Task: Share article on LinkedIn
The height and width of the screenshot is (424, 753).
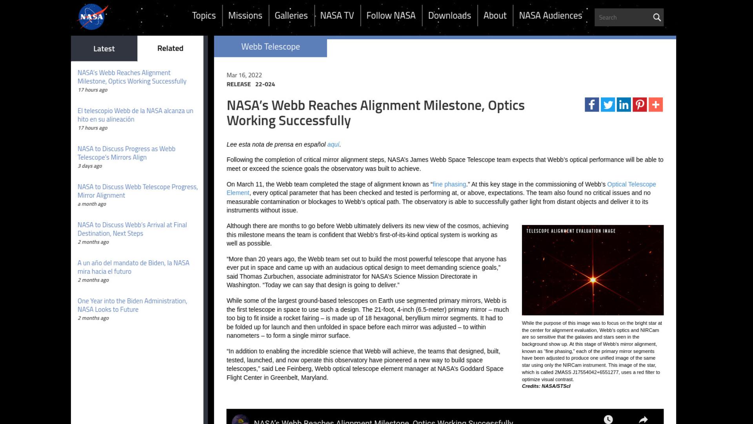Action: 624,105
